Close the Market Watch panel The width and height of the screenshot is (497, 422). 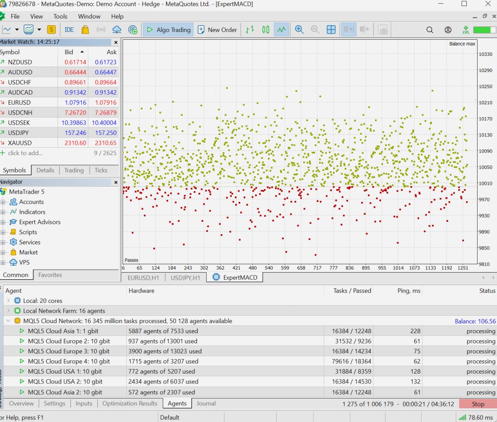click(x=116, y=42)
